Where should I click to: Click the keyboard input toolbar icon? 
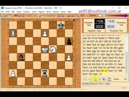pyautogui.click(x=43, y=16)
